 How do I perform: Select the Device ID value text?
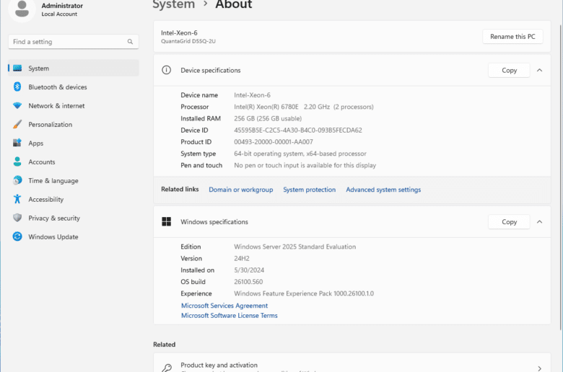coord(298,130)
